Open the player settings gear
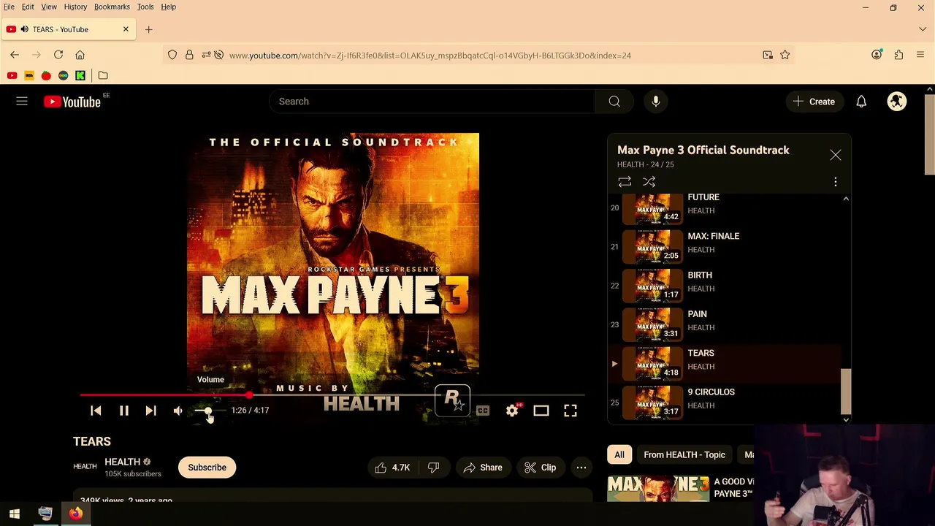 click(512, 411)
